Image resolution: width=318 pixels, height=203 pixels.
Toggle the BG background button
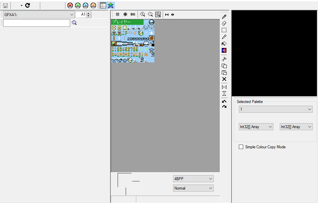(133, 14)
